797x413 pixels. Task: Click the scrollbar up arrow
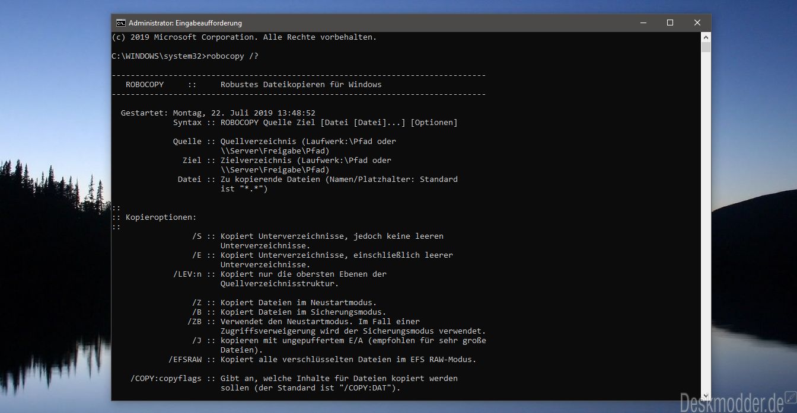tap(706, 37)
